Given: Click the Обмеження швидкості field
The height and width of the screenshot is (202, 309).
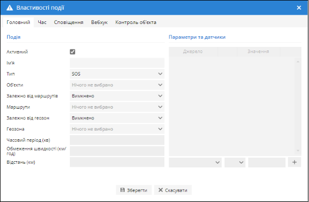Looking at the screenshot, I should pyautogui.click(x=117, y=151).
